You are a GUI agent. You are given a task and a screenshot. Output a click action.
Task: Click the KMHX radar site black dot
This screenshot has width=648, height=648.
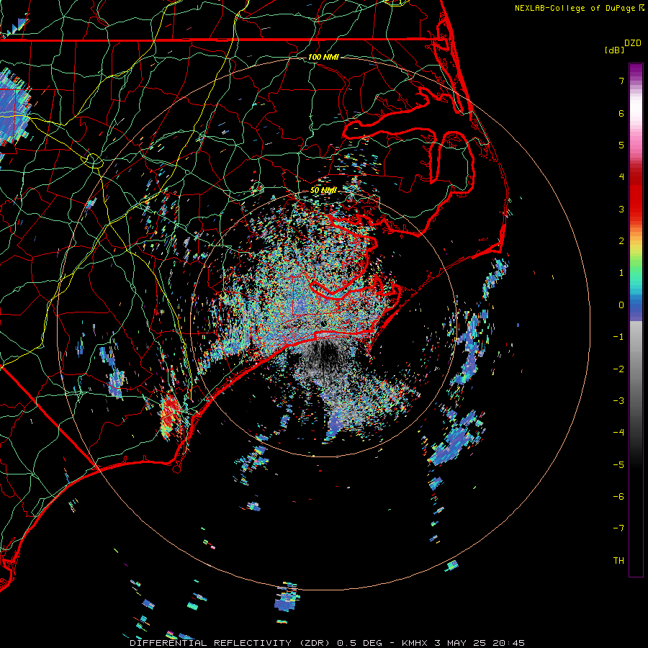pyautogui.click(x=323, y=323)
